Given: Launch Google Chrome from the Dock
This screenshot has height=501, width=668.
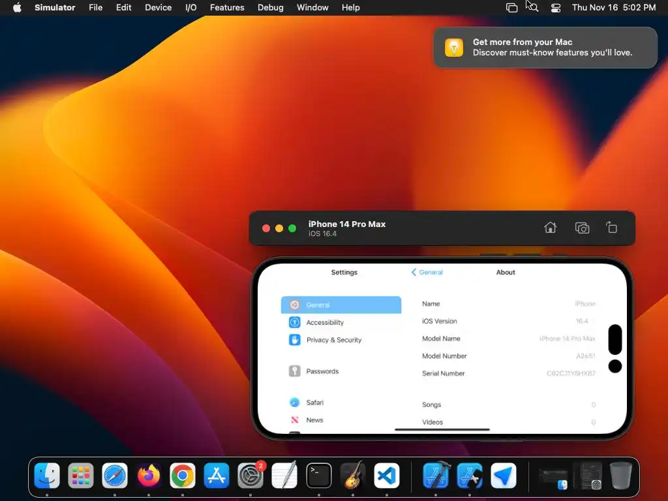Looking at the screenshot, I should tap(183, 476).
